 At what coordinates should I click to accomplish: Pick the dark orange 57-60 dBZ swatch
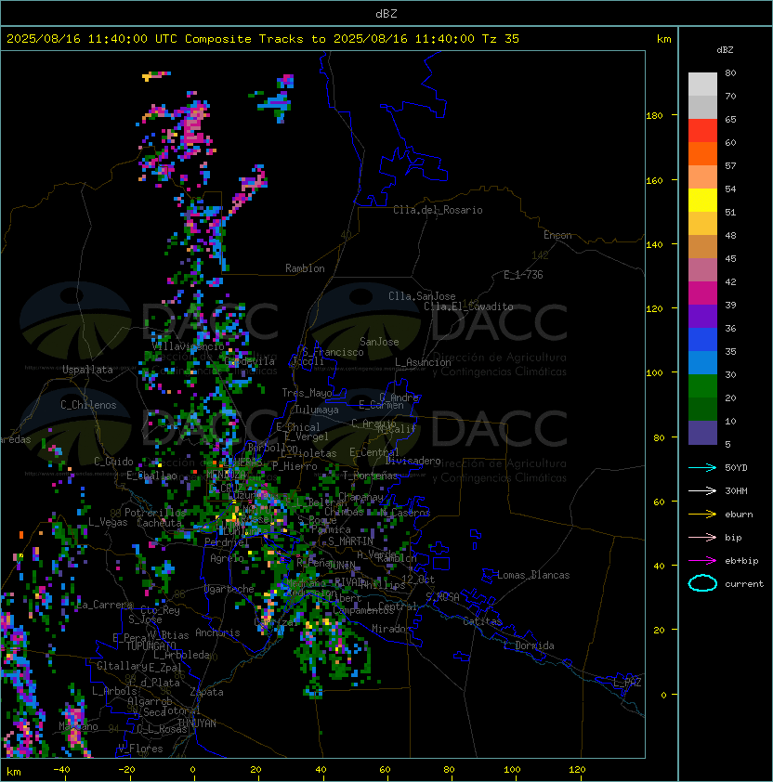(702, 153)
